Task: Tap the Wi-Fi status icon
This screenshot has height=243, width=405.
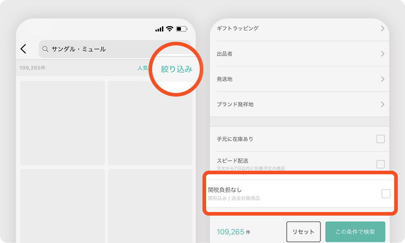Action: point(170,29)
